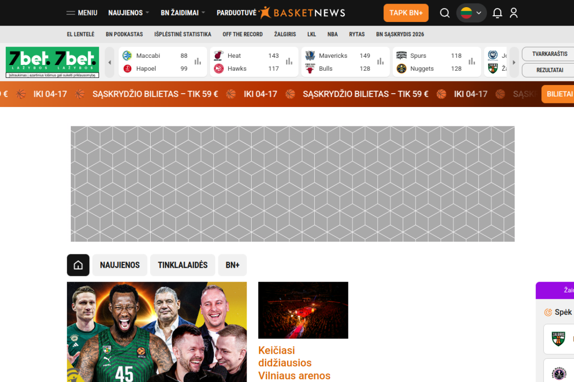Open the language selector with Lithuanian flag
Viewport: 574px width, 382px height.
(x=471, y=13)
